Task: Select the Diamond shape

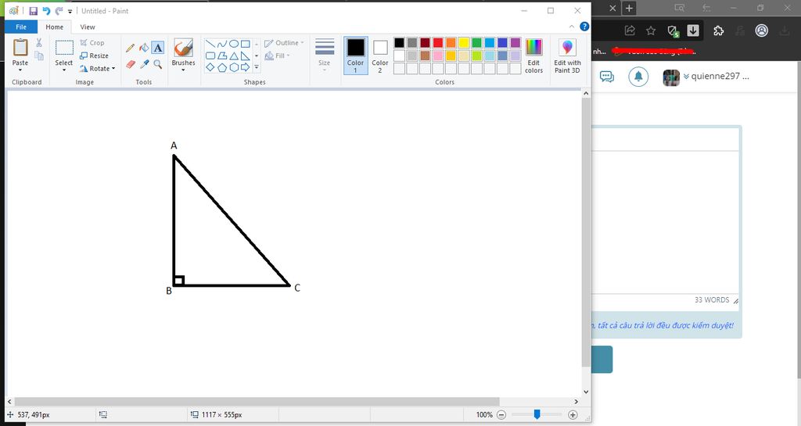Action: 210,67
